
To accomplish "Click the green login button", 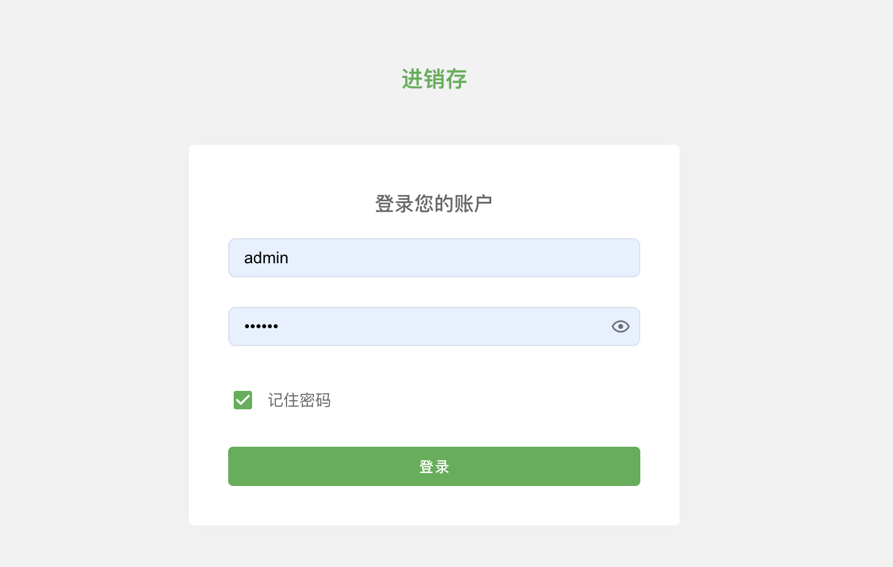I will tap(434, 466).
